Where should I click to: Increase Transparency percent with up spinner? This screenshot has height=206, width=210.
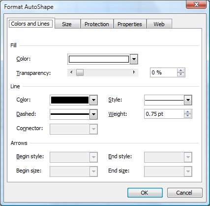pos(181,70)
